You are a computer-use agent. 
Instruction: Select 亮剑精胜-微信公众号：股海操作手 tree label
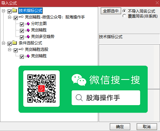point(55,17)
